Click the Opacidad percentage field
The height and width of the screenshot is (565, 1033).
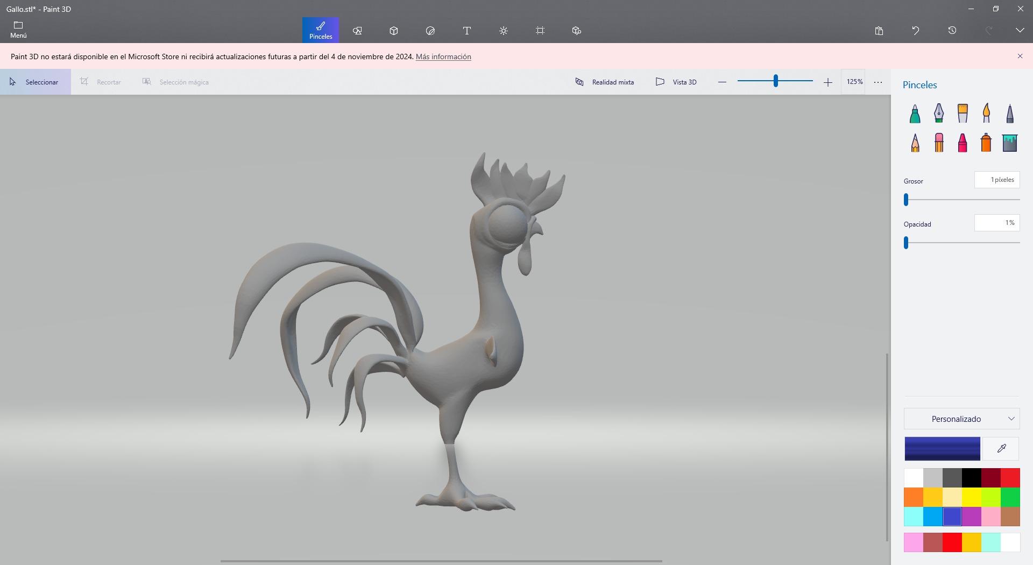(x=997, y=223)
